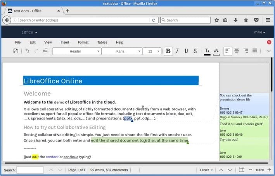Close the text.docx tab

59,11
